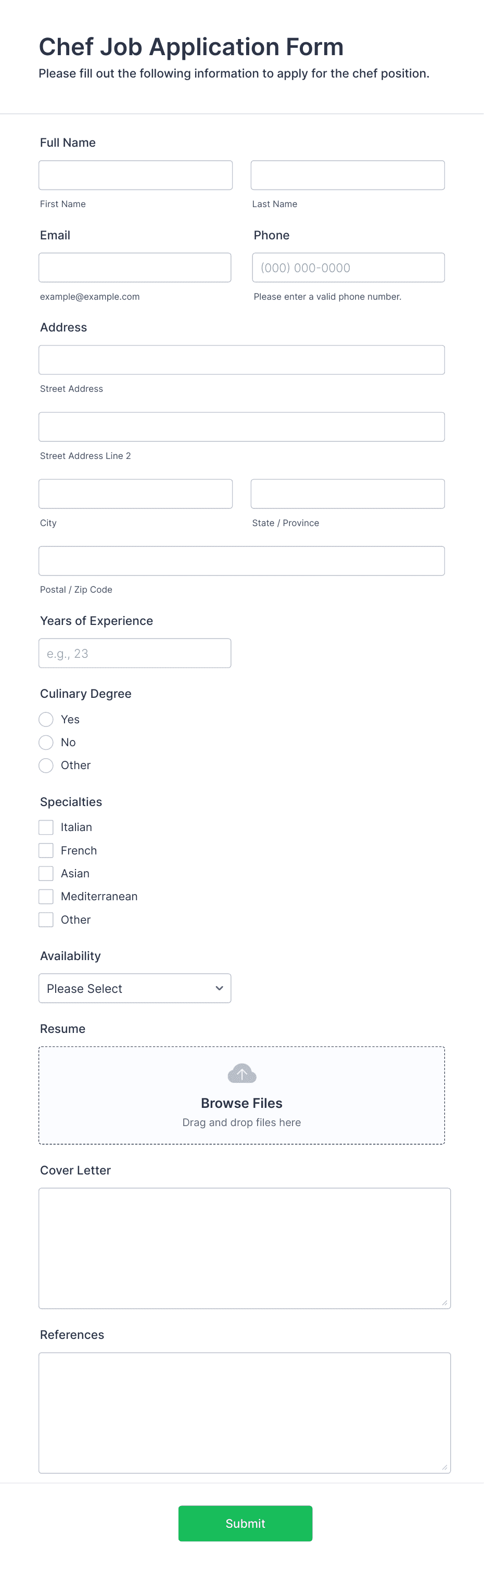Click the Years of Experience field
The width and height of the screenshot is (484, 1571).
click(x=135, y=653)
